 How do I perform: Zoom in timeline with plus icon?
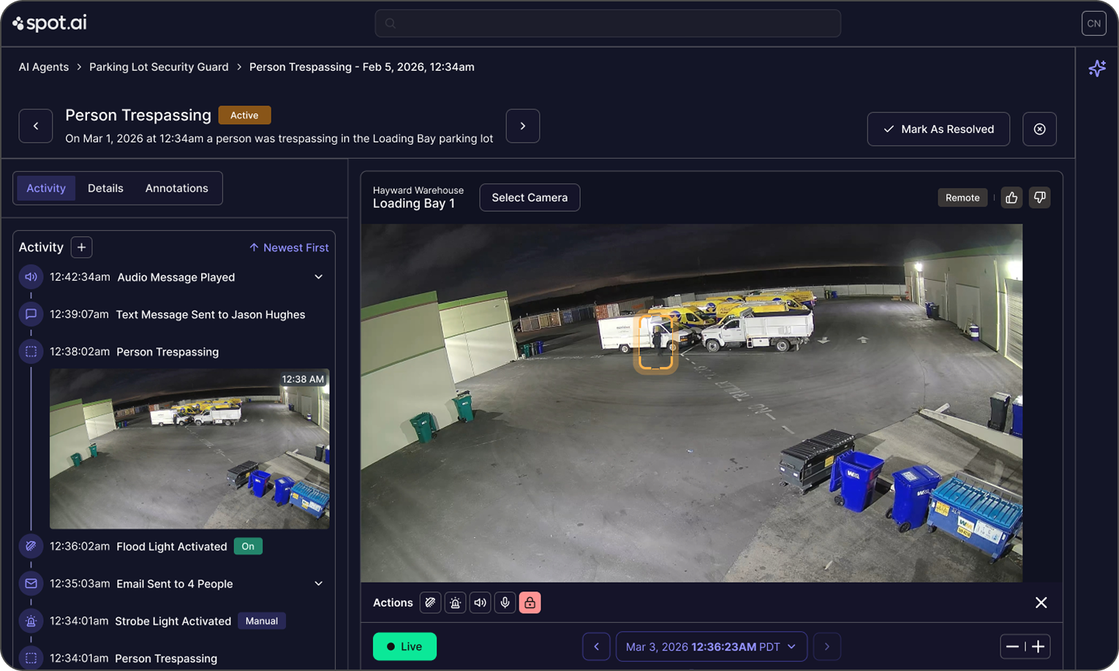(x=1038, y=646)
